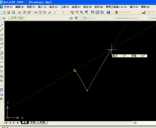The image size is (156, 128).
Task: Click the Redo arrow icon
Action: pyautogui.click(x=63, y=12)
